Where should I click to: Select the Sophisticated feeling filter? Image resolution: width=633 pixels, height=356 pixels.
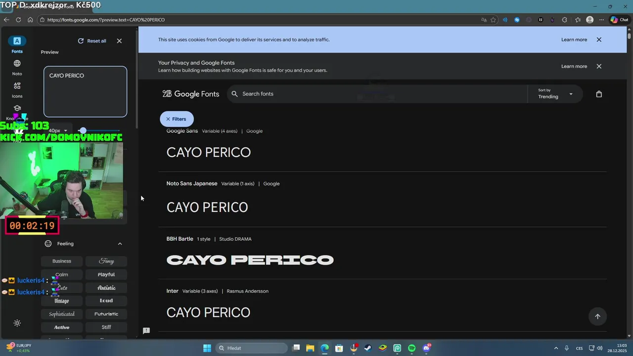tap(62, 314)
